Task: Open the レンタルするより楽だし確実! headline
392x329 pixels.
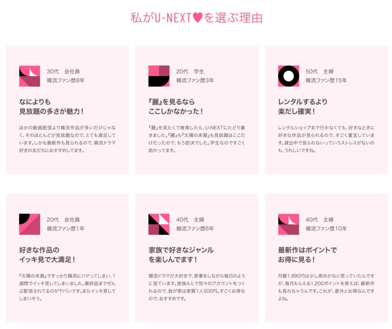Action: [302, 106]
